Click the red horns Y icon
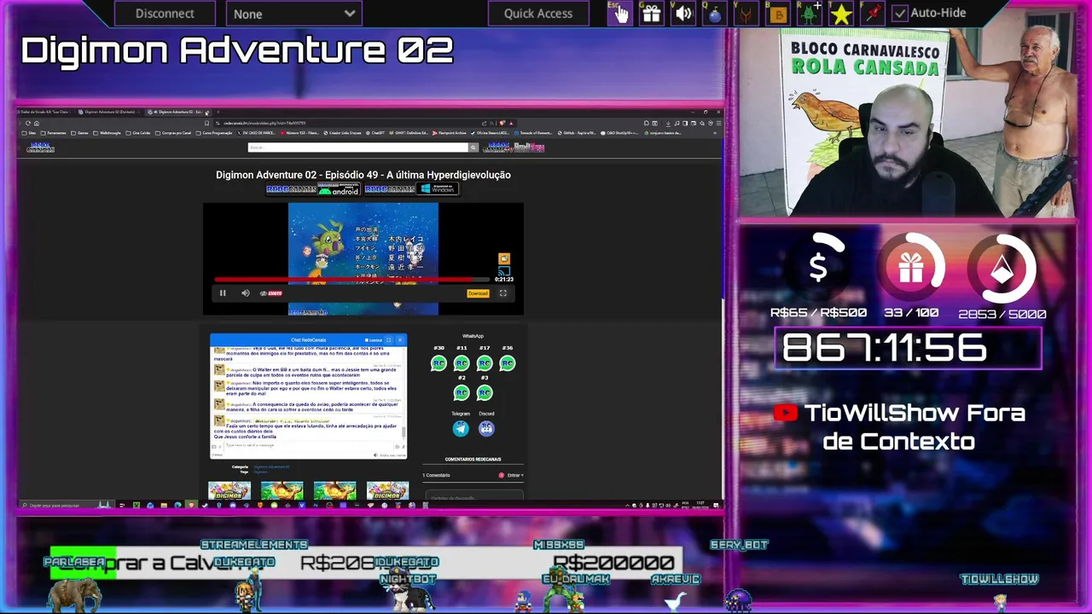 click(746, 13)
